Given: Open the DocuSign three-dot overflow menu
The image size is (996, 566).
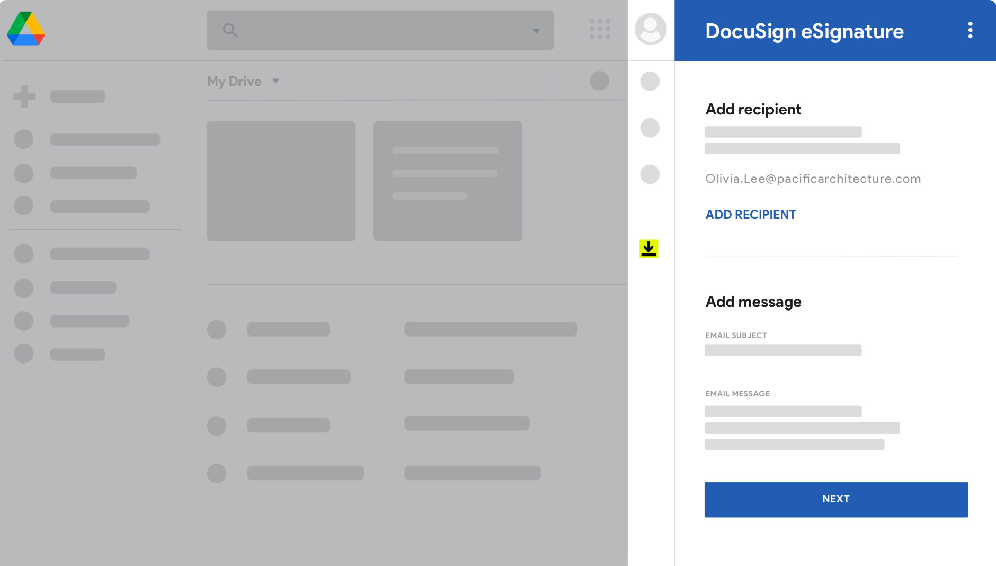Looking at the screenshot, I should point(971,30).
